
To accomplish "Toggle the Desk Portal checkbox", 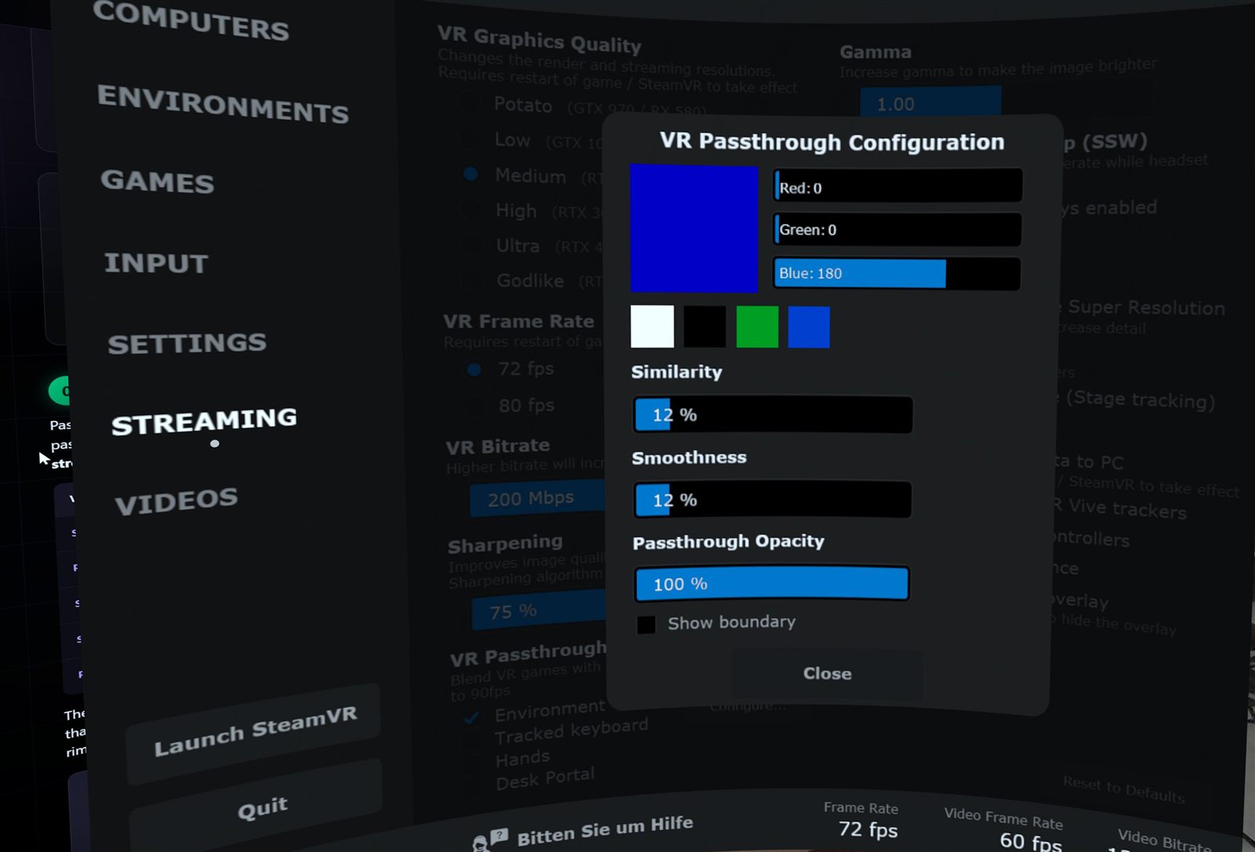I will pos(473,785).
